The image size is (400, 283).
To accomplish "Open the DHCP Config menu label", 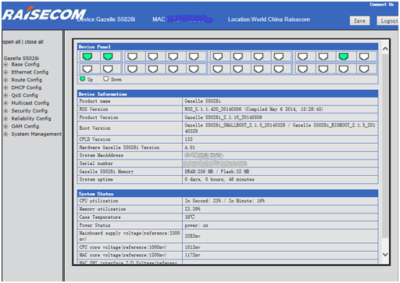I will (27, 88).
